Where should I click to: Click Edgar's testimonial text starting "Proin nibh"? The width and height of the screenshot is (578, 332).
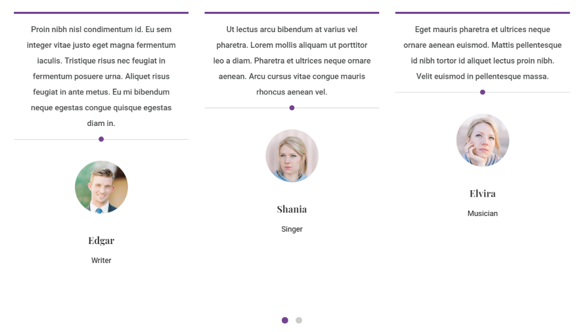pyautogui.click(x=101, y=76)
